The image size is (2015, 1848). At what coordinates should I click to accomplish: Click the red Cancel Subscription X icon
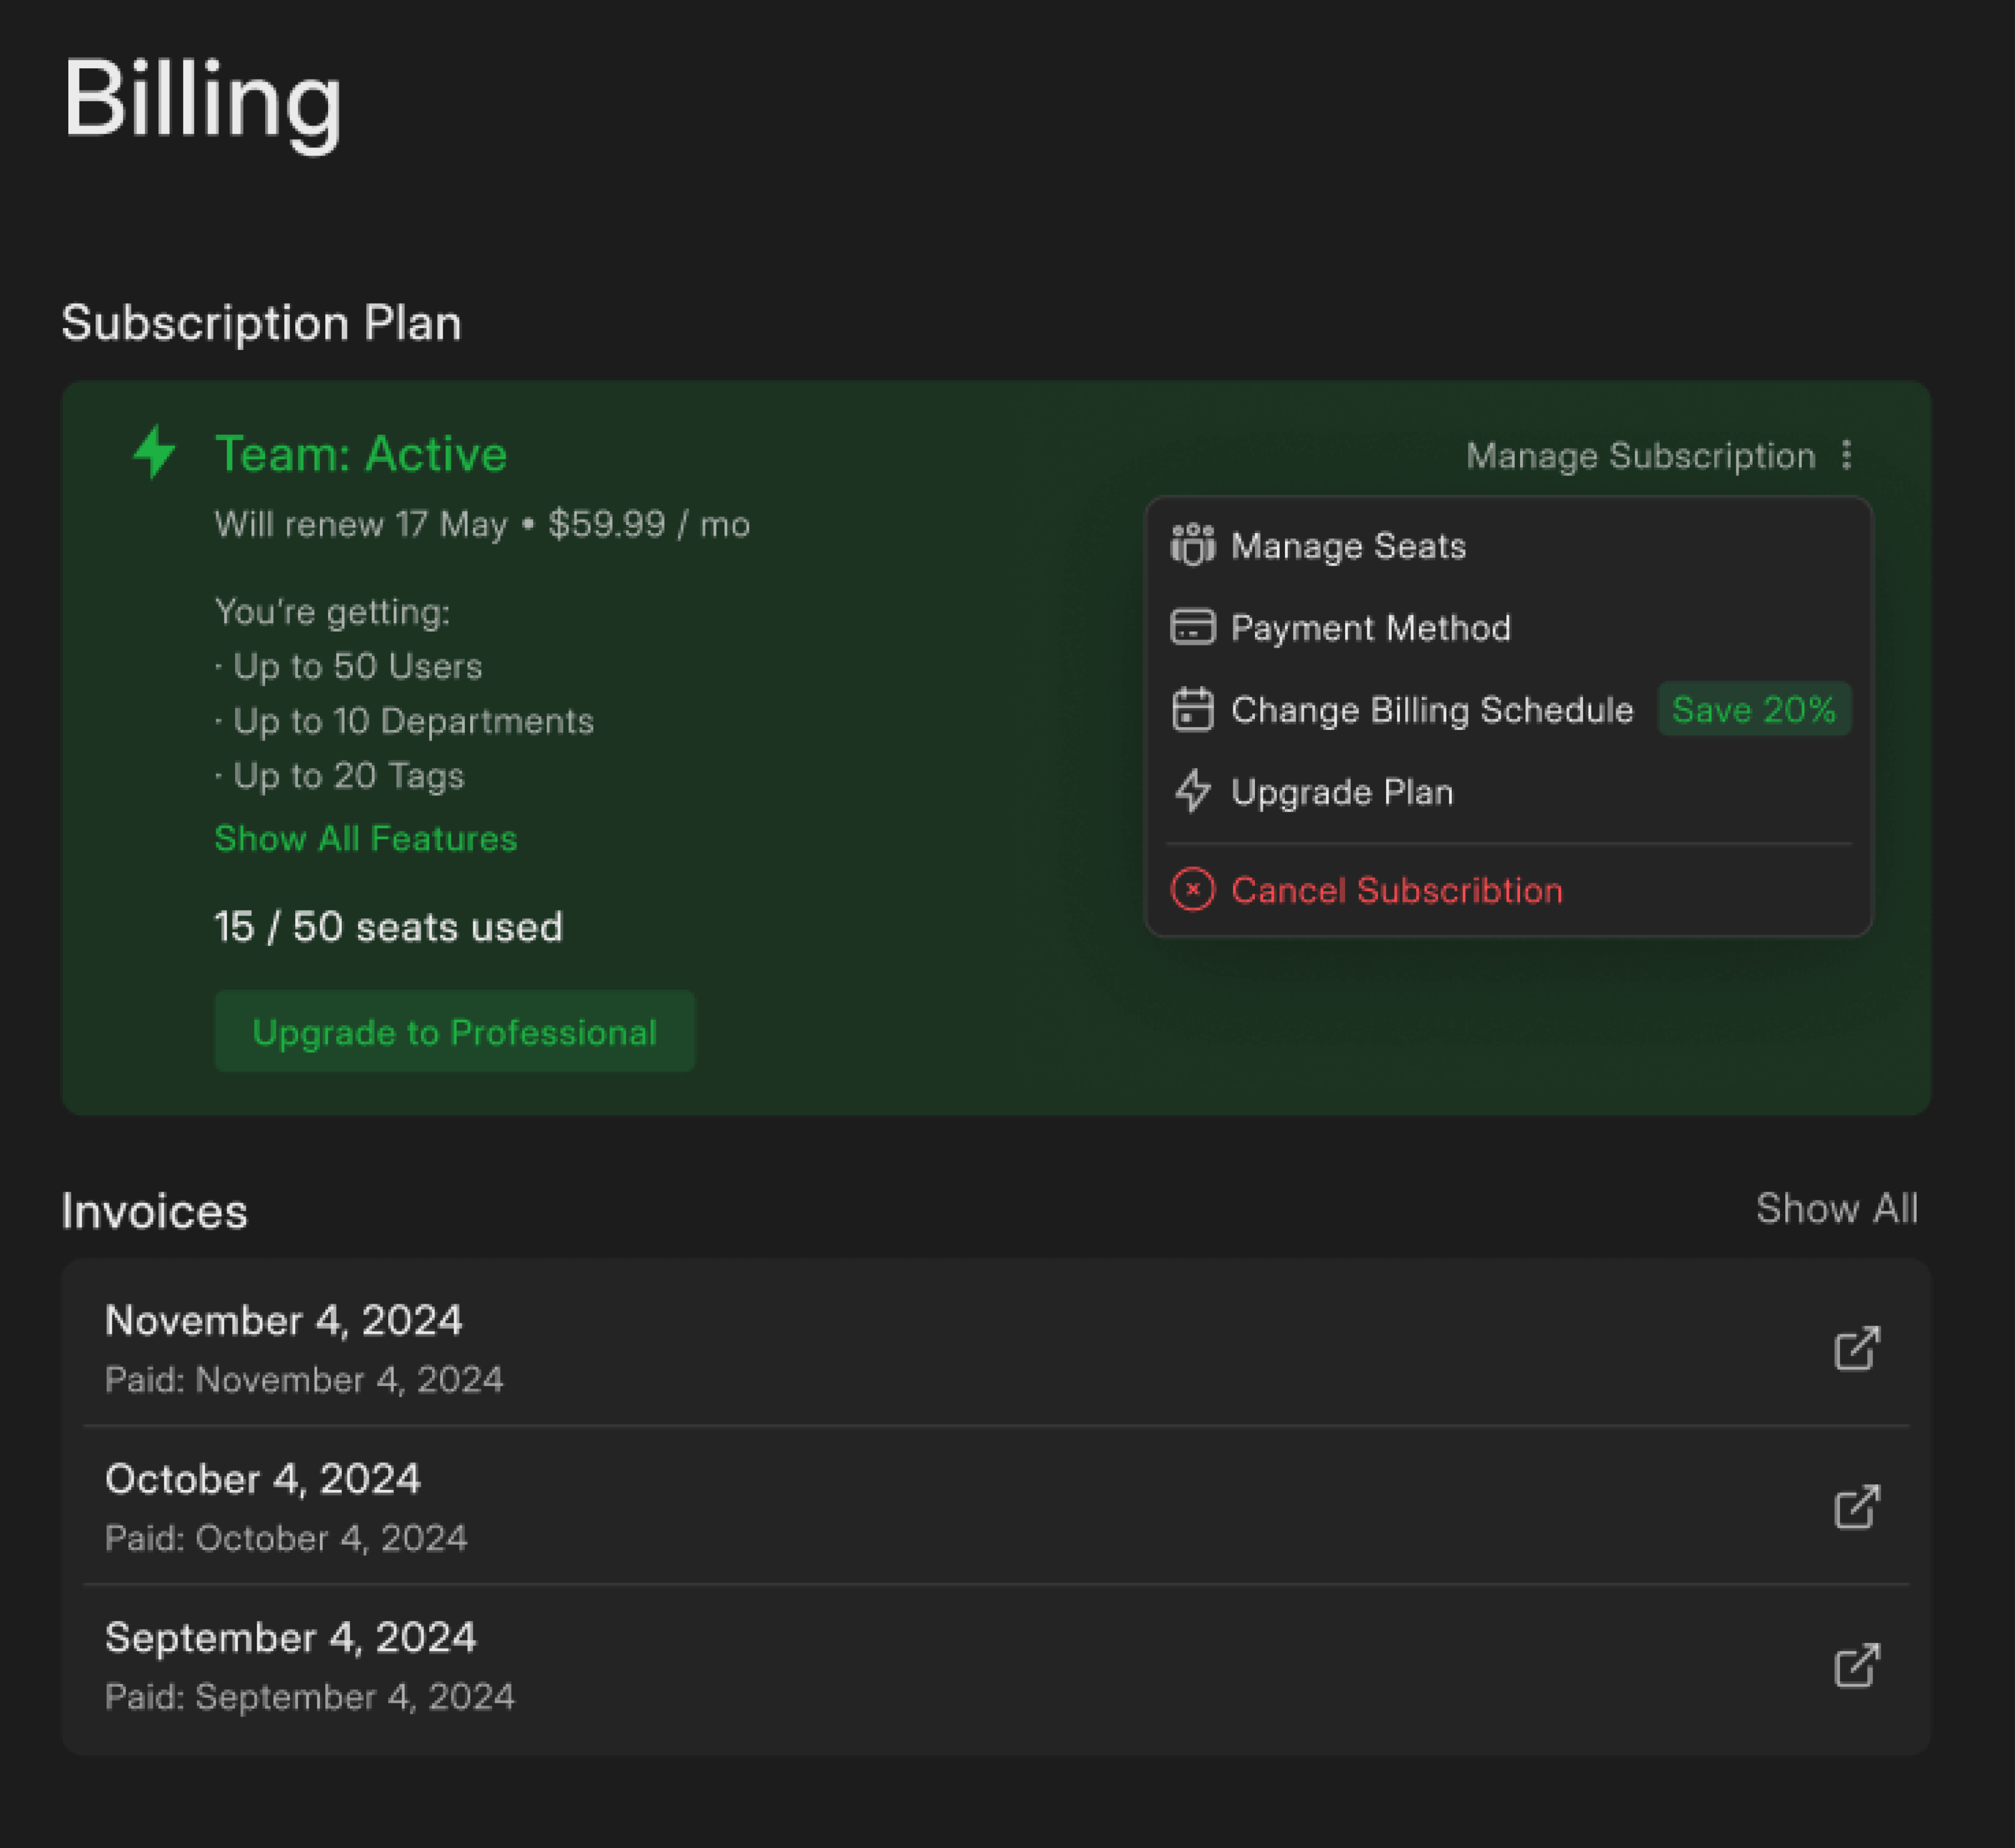pyautogui.click(x=1192, y=890)
